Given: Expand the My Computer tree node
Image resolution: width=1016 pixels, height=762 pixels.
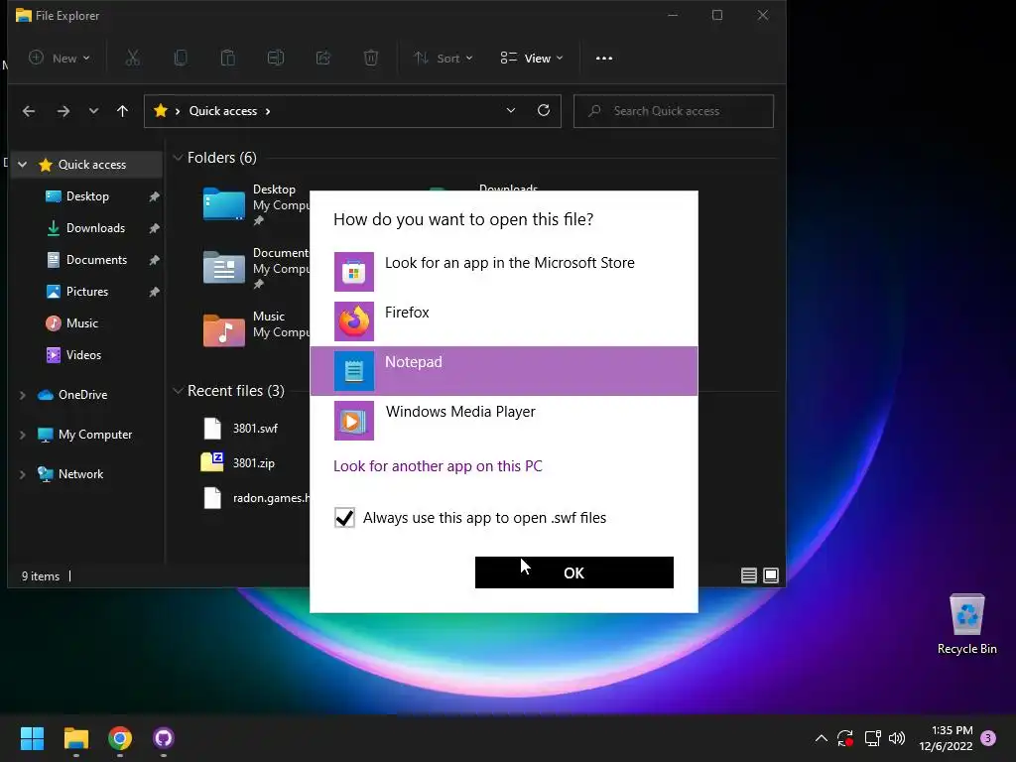Looking at the screenshot, I should (23, 435).
